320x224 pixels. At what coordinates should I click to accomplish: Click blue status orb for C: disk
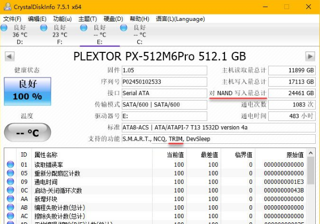[x=124, y=28]
